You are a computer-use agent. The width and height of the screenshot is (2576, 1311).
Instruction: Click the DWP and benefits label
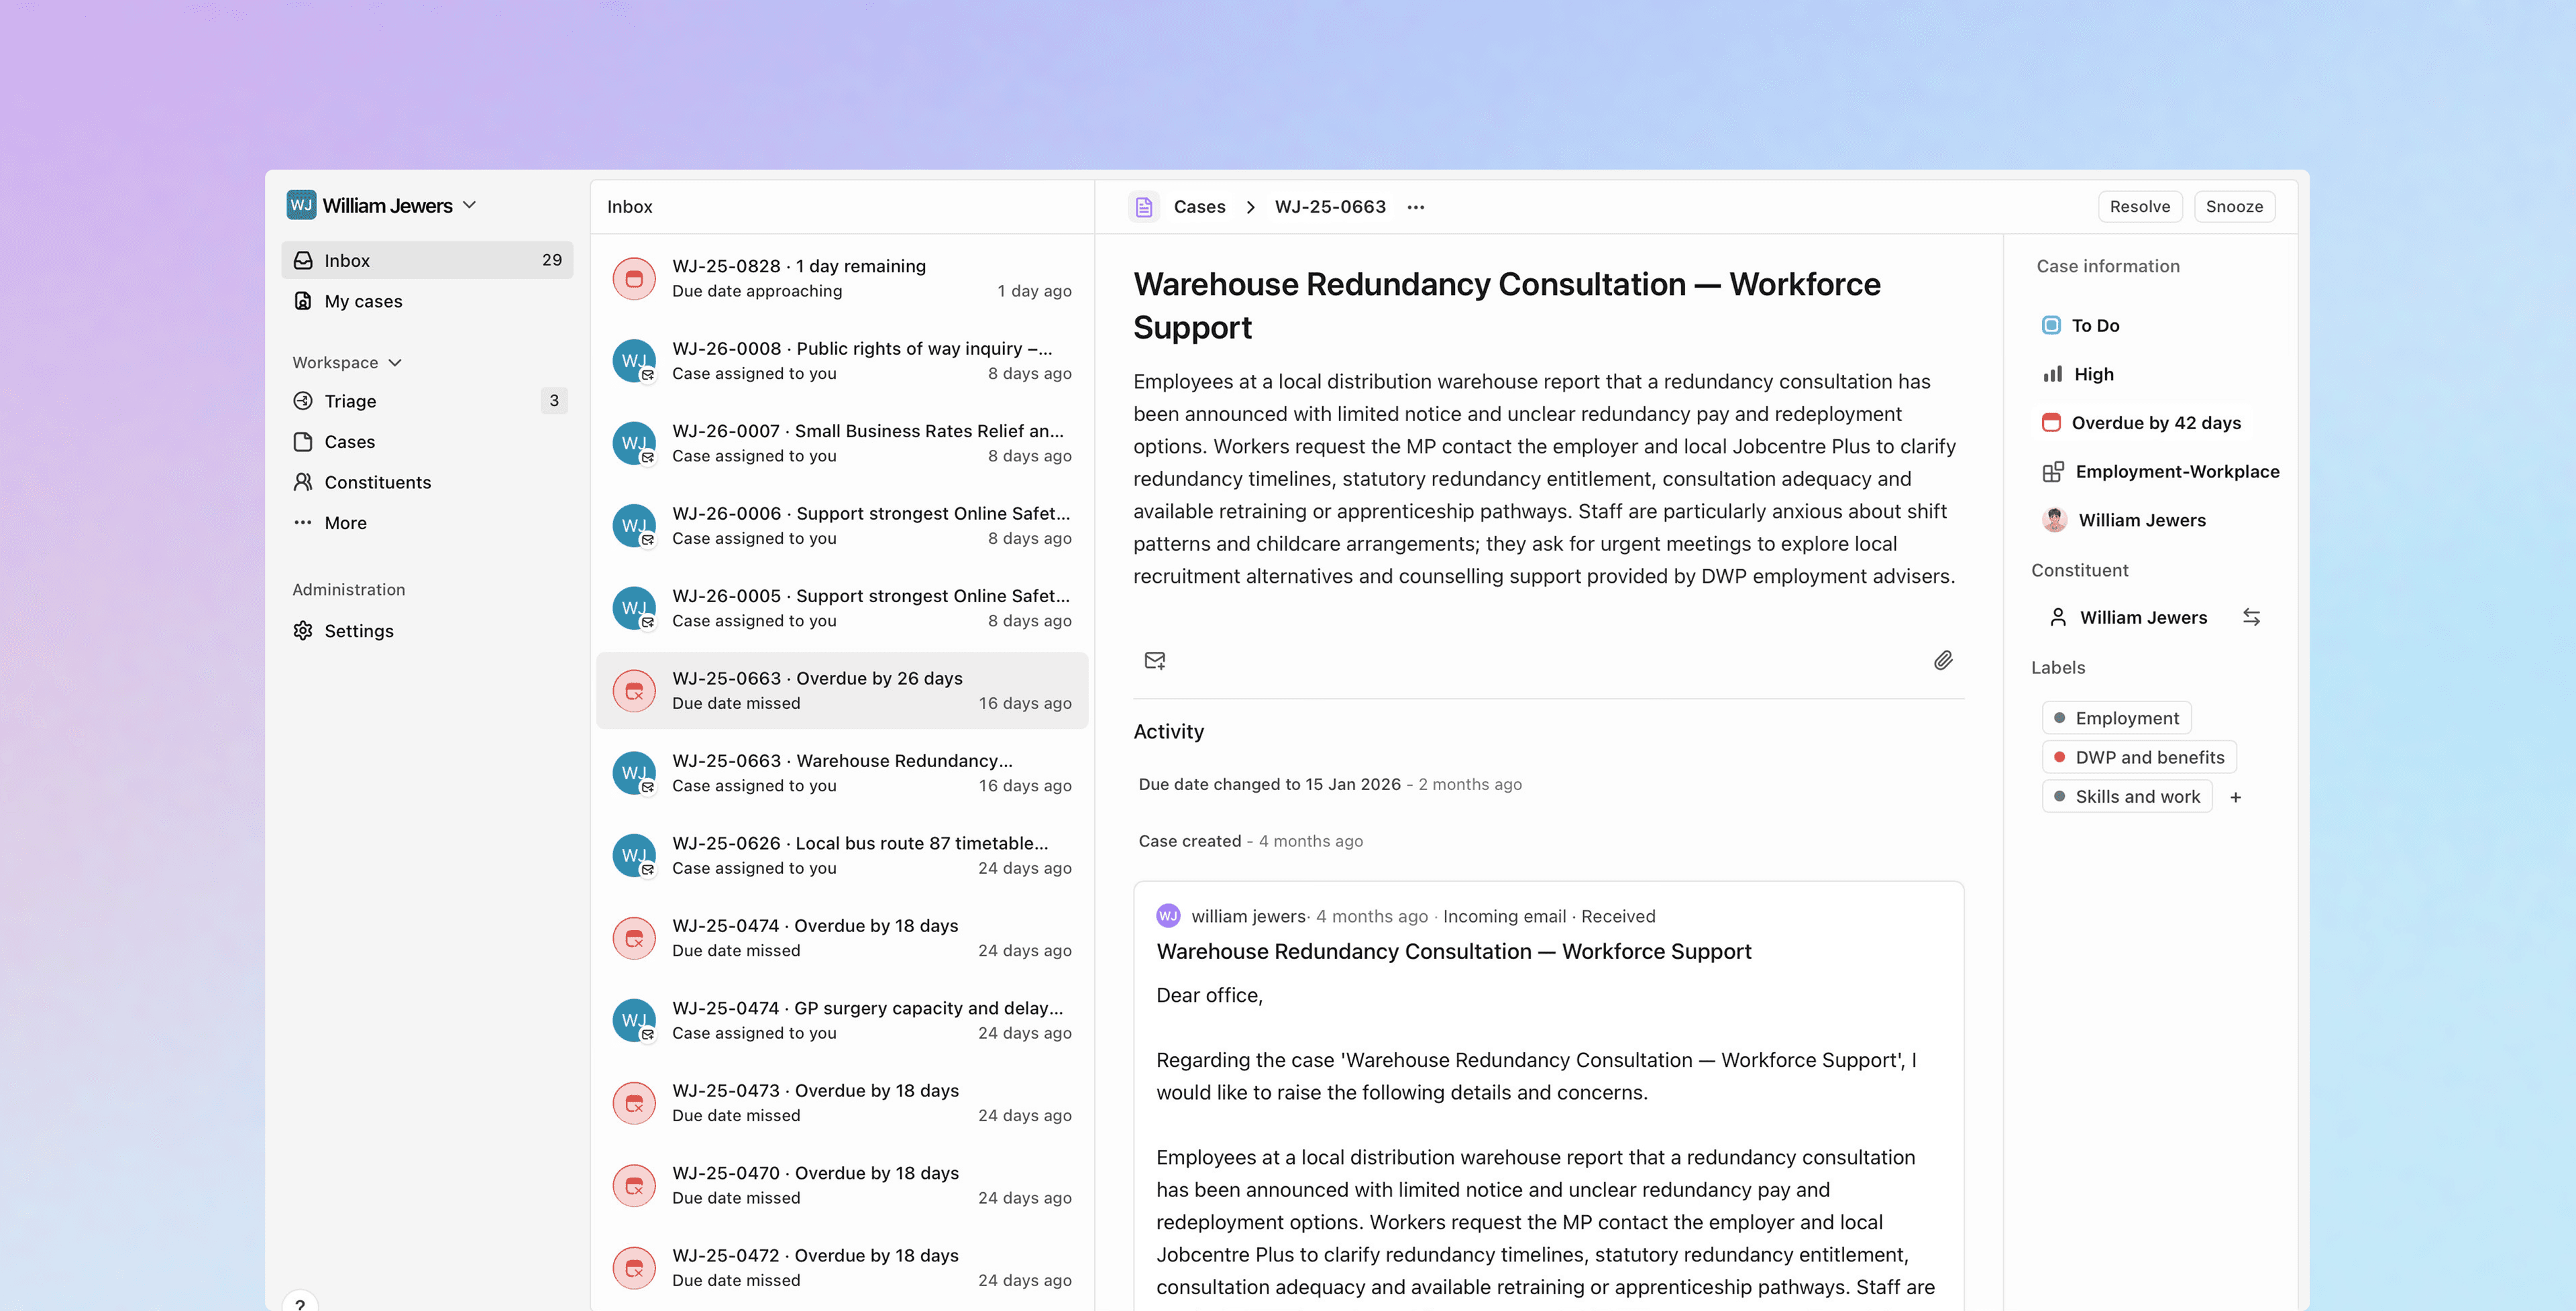2139,757
